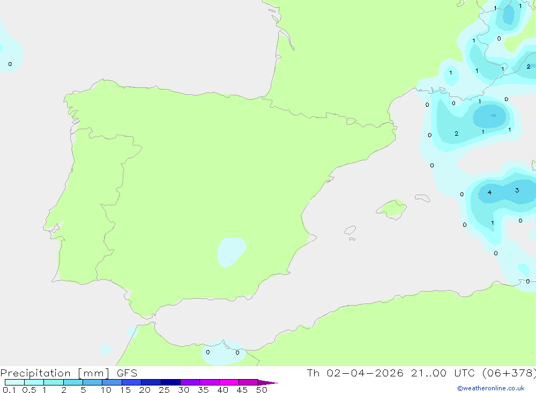Click the '3' precipitation value on map
The height and width of the screenshot is (393, 536).
point(517,190)
